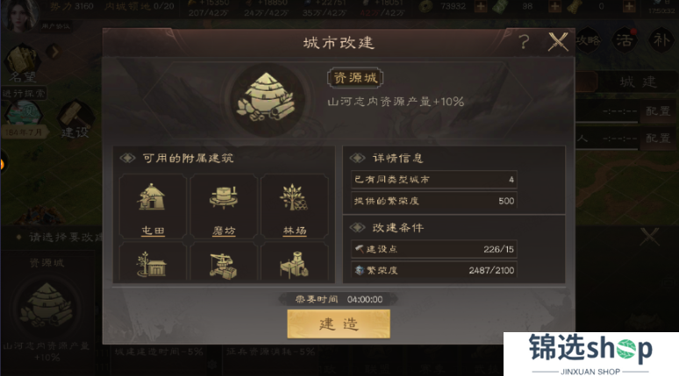This screenshot has width=679, height=376.
Task: Add more copper coins via plus
Action: 481,6
